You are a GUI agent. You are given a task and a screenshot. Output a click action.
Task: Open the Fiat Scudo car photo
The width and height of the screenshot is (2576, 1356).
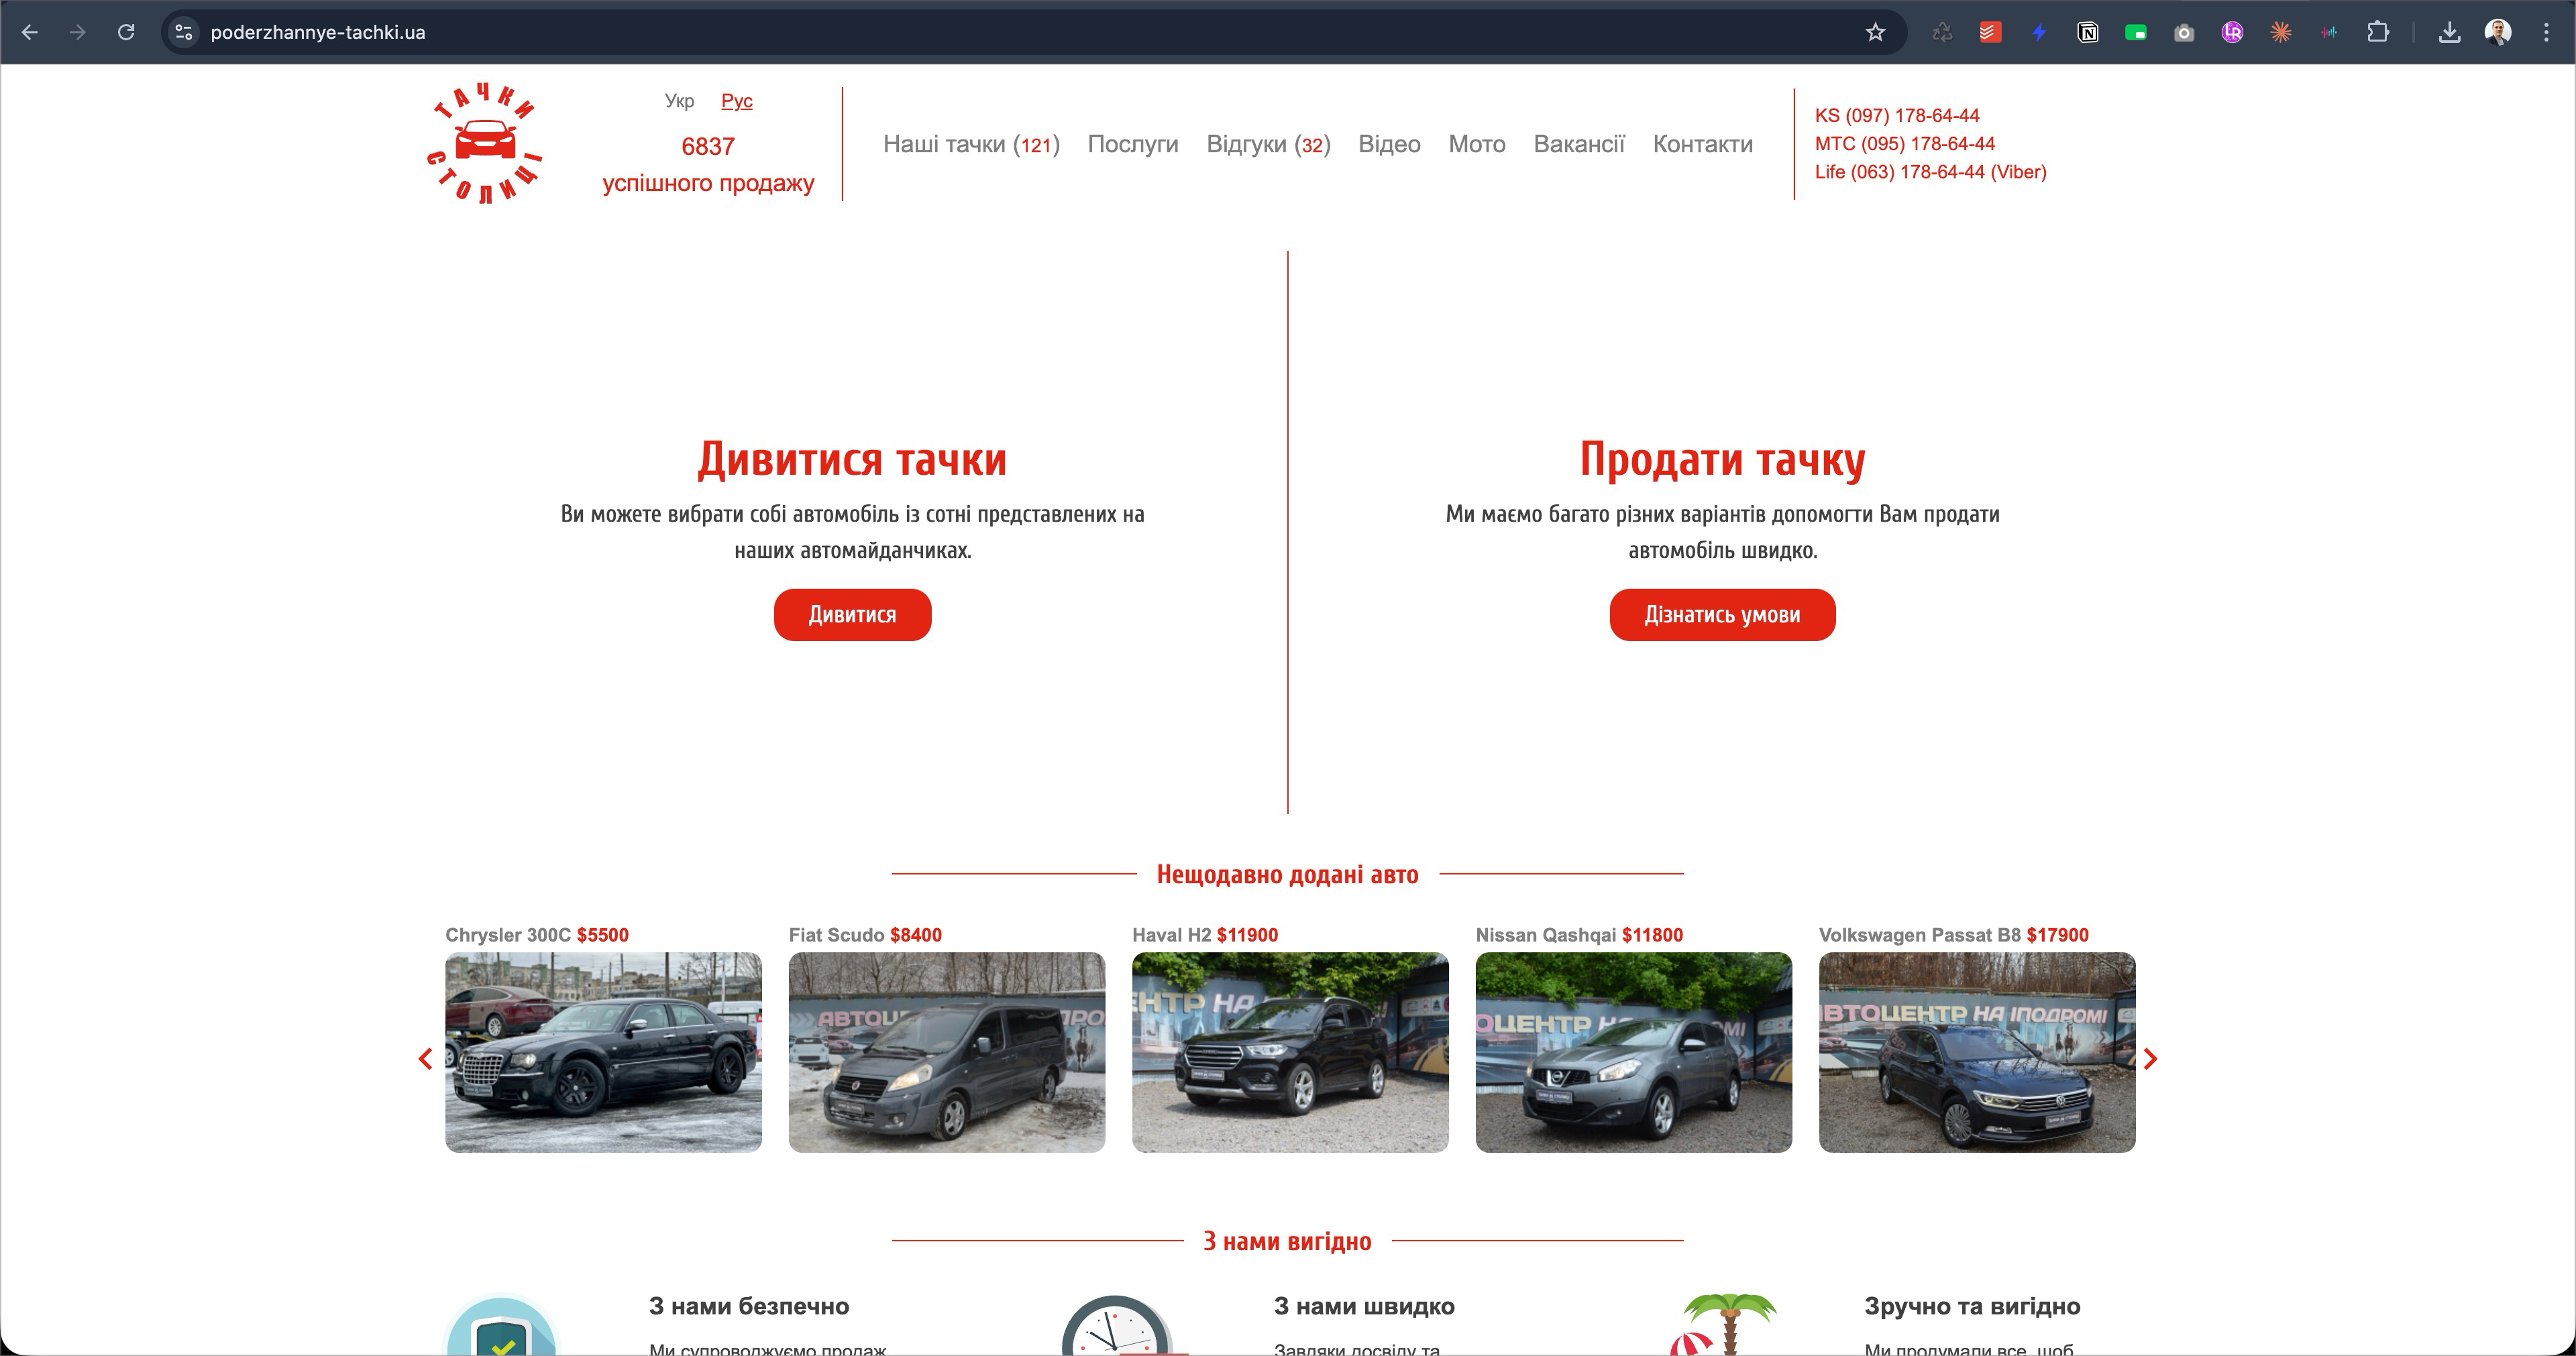[946, 1052]
